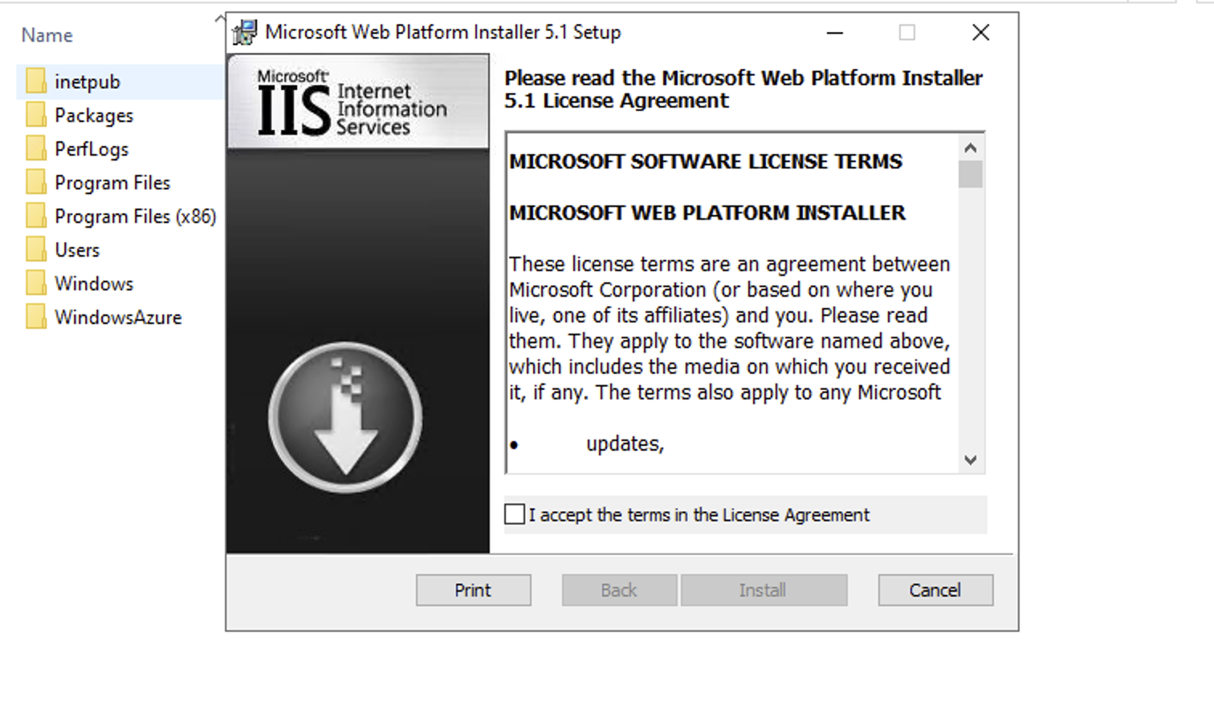Click the Users folder icon
Image resolution: width=1214 pixels, height=717 pixels.
pos(36,249)
